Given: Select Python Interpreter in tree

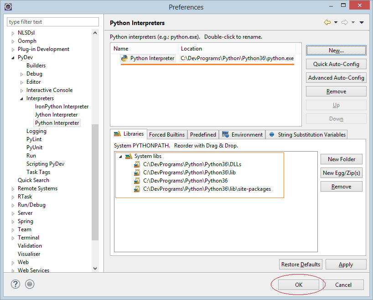Looking at the screenshot, I should click(x=57, y=123).
